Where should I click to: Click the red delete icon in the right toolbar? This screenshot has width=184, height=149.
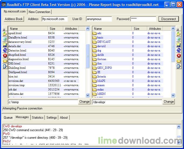coord(179,56)
